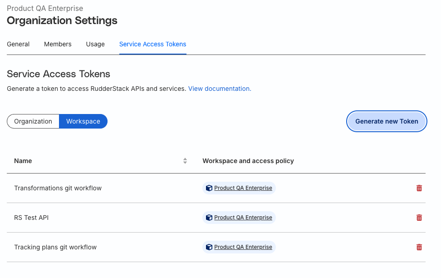441x278 pixels.
Task: Open the Usage tab
Action: pos(95,44)
